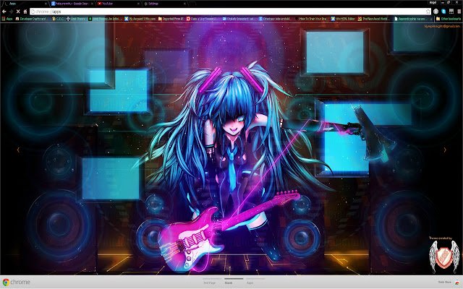463x289 pixels.
Task: Open the Apps bookmark shortcut
Action: [7, 19]
